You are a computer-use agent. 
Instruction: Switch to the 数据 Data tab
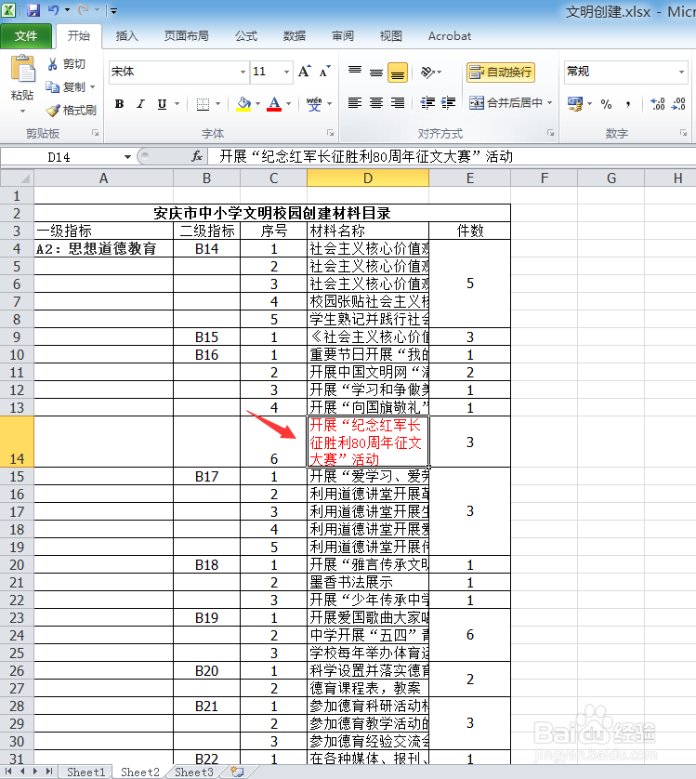294,35
